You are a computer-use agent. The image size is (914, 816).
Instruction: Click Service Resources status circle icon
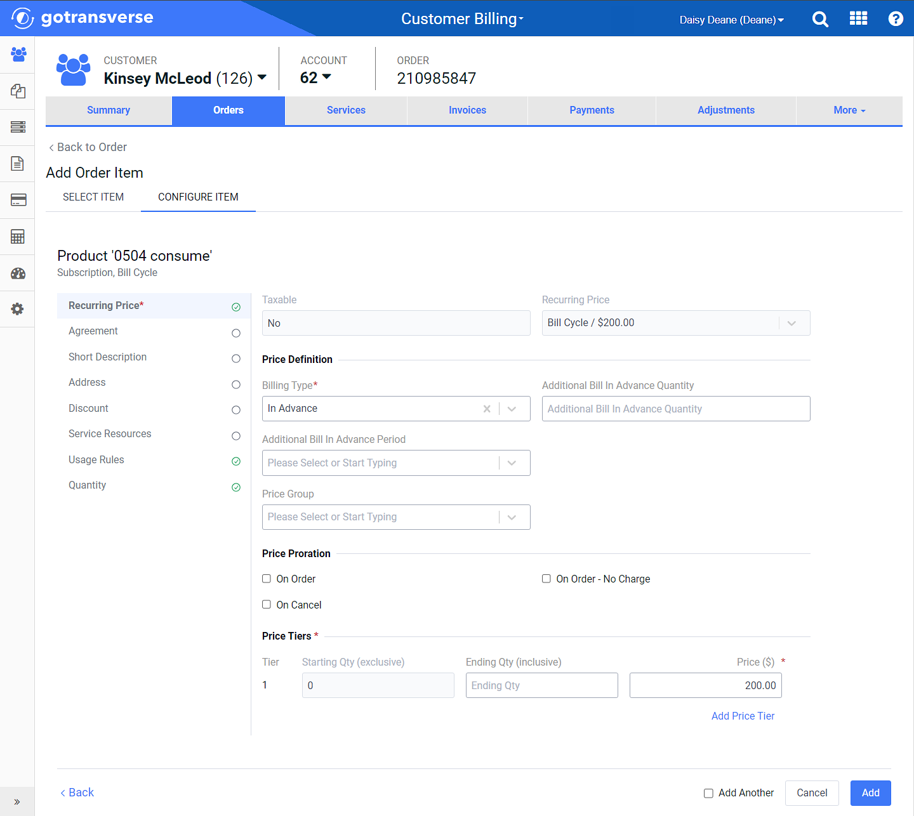(x=236, y=436)
